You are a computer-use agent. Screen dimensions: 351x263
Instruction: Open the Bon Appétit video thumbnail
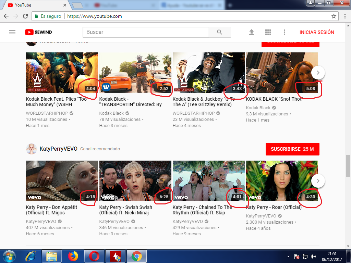tap(62, 181)
